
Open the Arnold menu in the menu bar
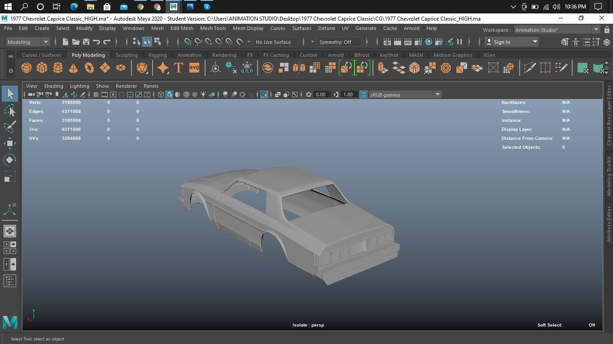point(412,28)
